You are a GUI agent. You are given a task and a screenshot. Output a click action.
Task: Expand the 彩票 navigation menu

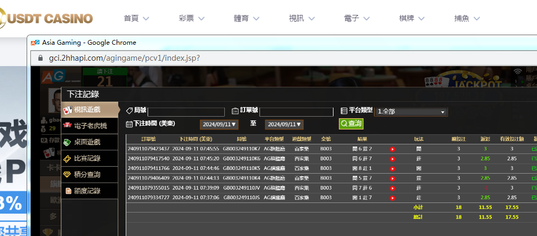(x=192, y=18)
